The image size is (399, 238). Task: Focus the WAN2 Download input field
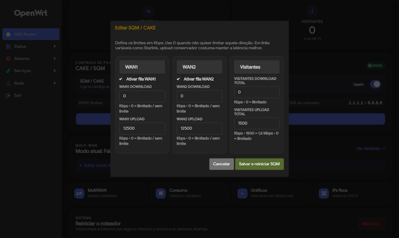point(199,96)
